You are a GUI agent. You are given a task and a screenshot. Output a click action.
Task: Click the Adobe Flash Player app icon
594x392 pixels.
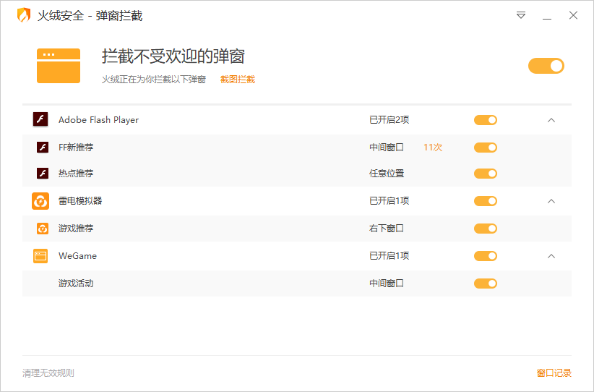40,119
